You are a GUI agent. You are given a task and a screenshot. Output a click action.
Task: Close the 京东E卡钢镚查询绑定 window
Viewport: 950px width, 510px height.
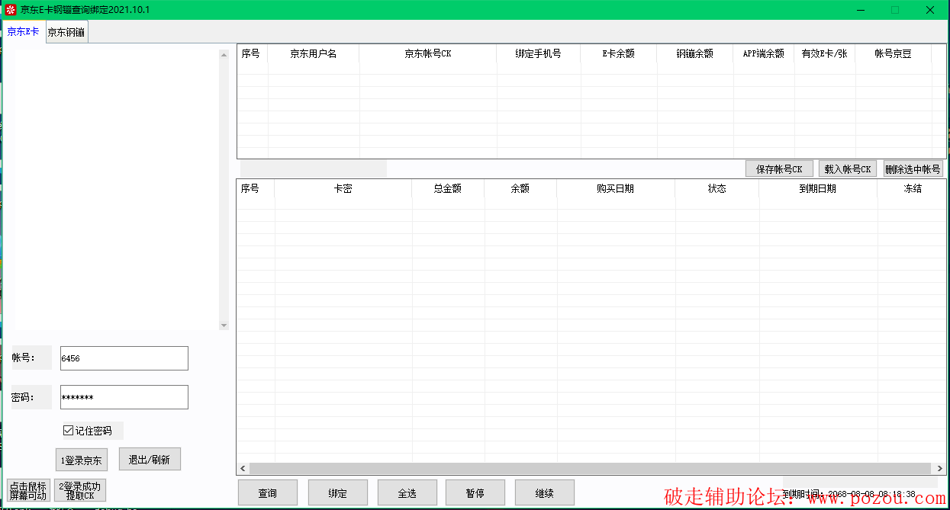(930, 10)
